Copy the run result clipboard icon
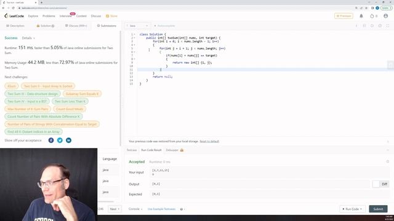Screen dimensions: 394x221 point(388,162)
